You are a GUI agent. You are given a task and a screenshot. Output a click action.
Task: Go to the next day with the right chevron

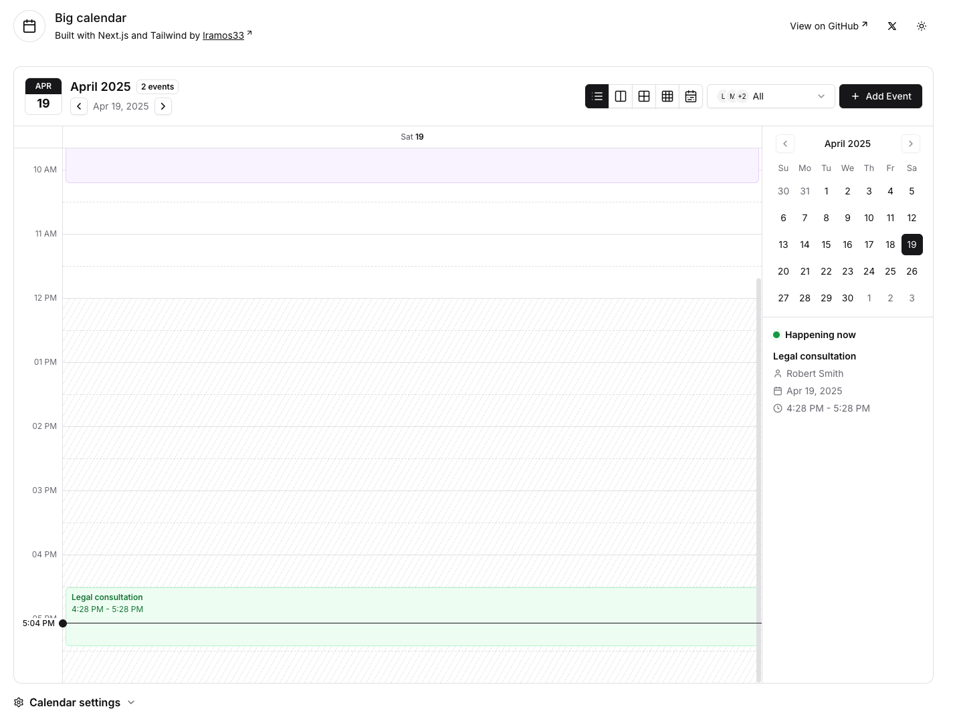[x=163, y=106]
